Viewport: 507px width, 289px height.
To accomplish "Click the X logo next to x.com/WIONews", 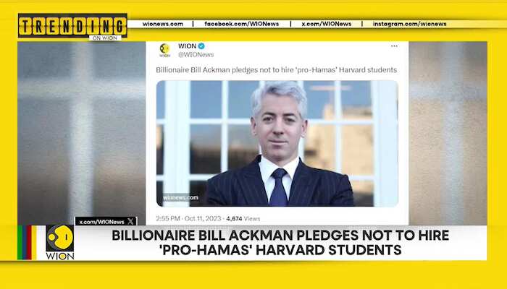I will [x=130, y=221].
